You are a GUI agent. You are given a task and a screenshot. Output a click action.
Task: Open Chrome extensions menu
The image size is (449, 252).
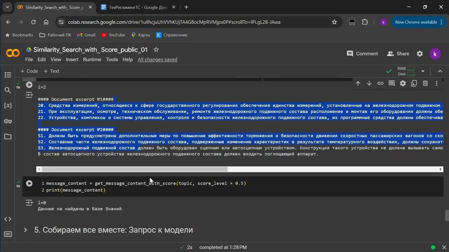[365, 22]
